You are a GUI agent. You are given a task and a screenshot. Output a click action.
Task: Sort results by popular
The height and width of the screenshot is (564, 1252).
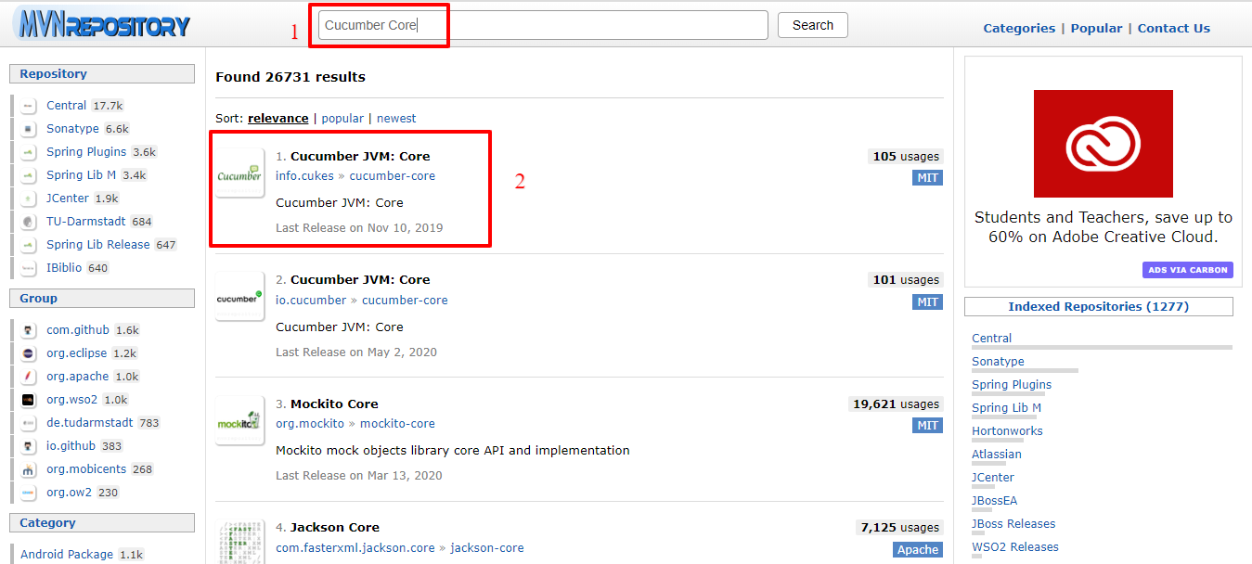click(x=342, y=118)
